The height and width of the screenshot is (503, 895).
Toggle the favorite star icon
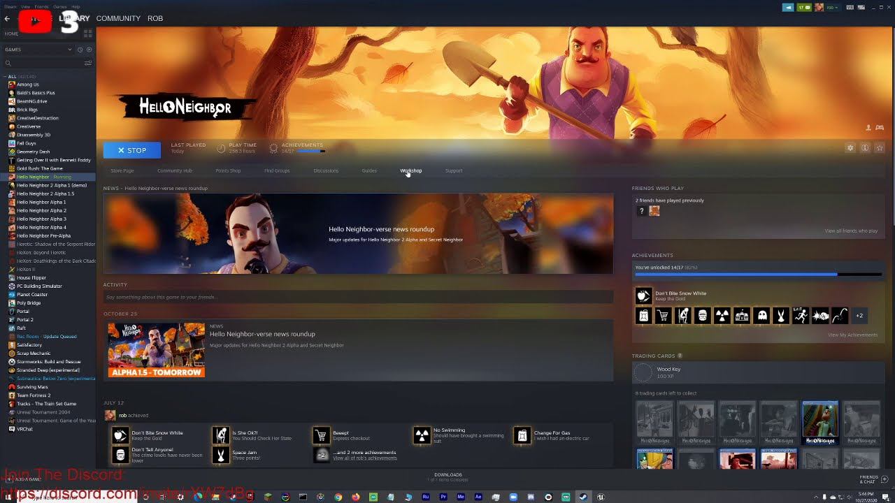880,148
